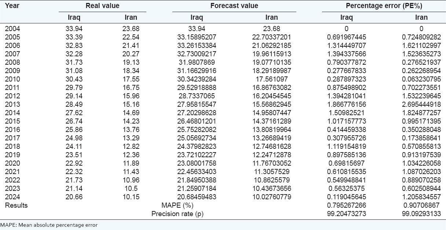Click the Percentage error (PE%) header

point(384,6)
